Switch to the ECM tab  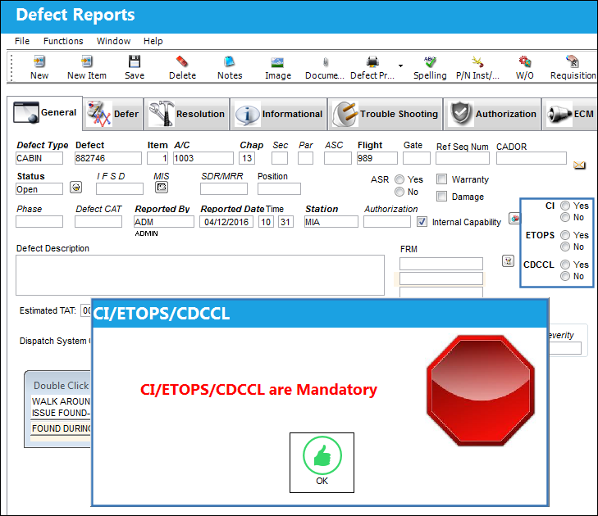570,114
